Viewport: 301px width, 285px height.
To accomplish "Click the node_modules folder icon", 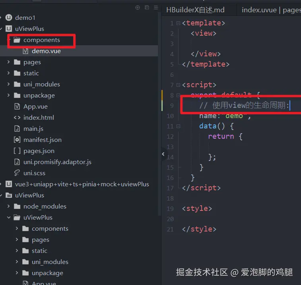I will 17,207.
